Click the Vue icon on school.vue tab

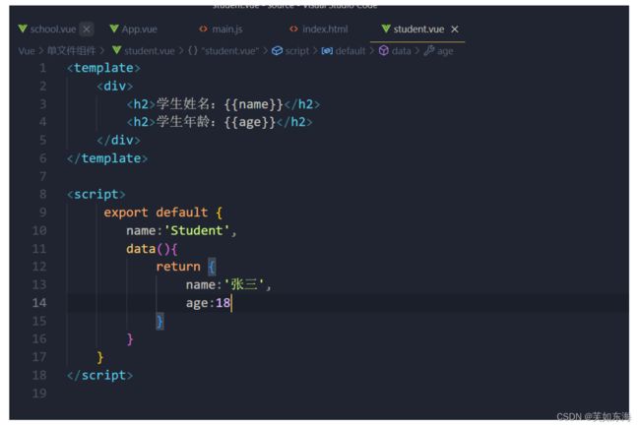pos(23,29)
